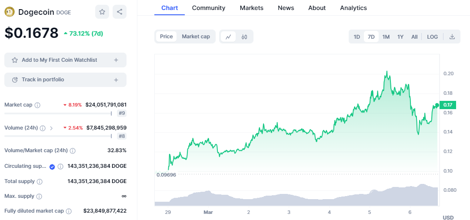
Task: Expand Add to My First Coin Watchlist plus
Action: point(116,60)
